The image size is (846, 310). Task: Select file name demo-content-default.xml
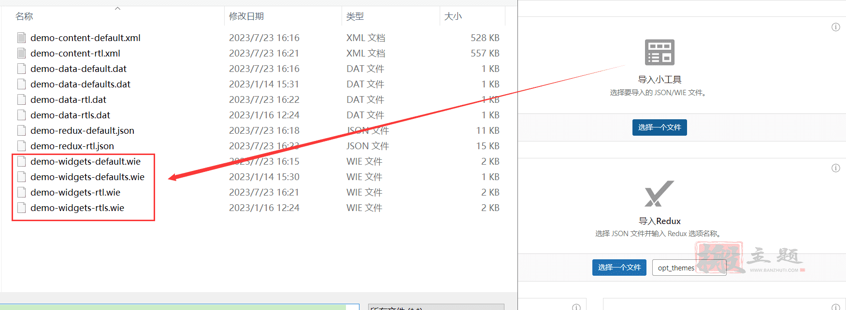[86, 38]
